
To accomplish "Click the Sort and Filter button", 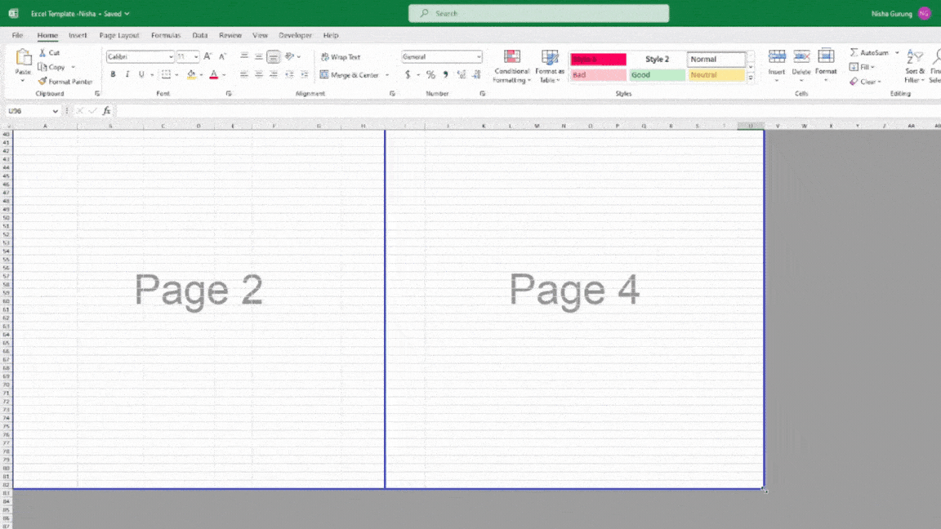I will click(x=913, y=64).
